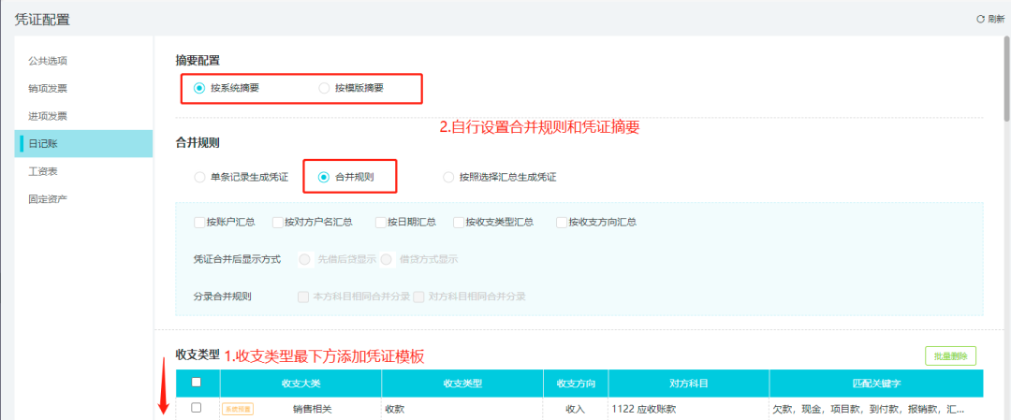This screenshot has height=420, width=1011.
Task: Select the 合并规则 radio button
Action: point(324,177)
